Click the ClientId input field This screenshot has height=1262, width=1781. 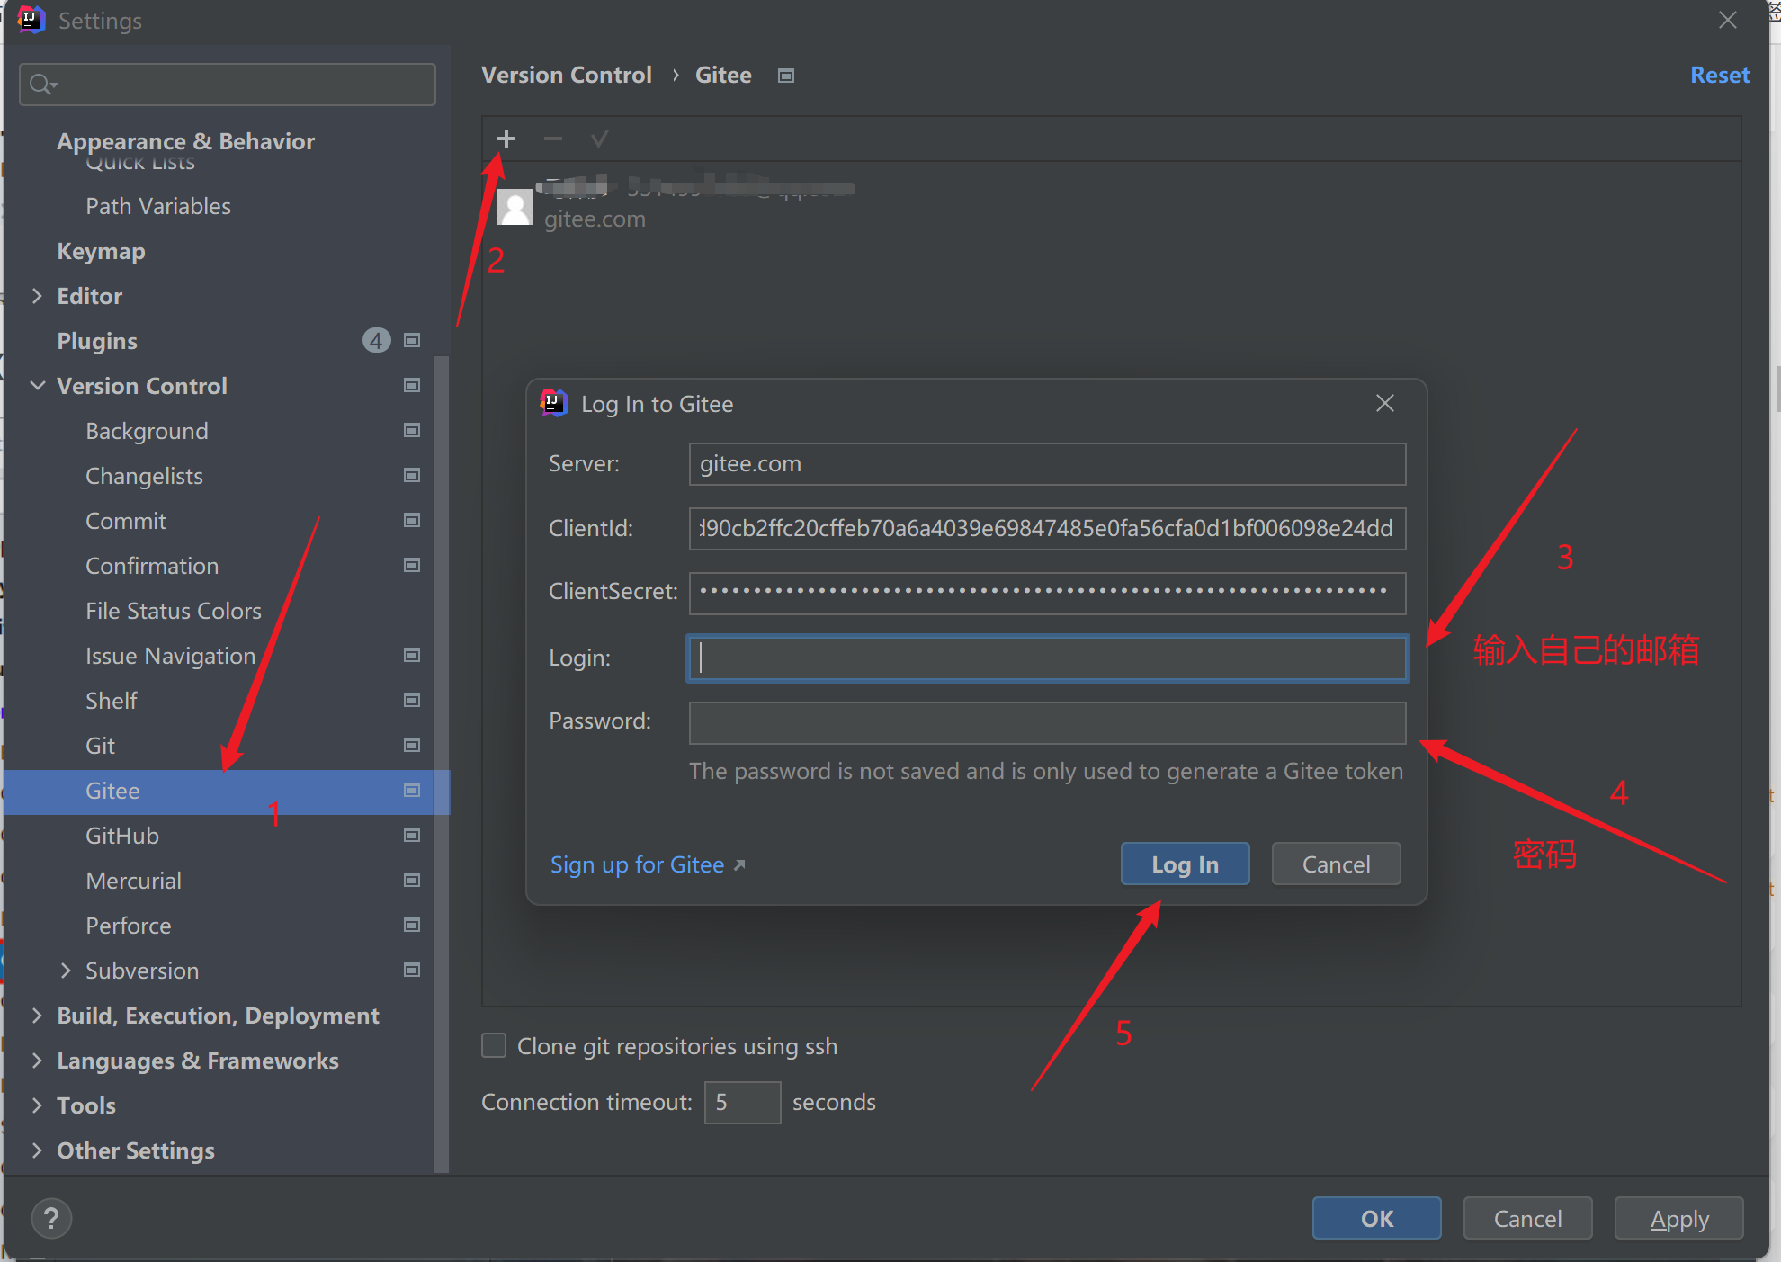click(x=1047, y=528)
